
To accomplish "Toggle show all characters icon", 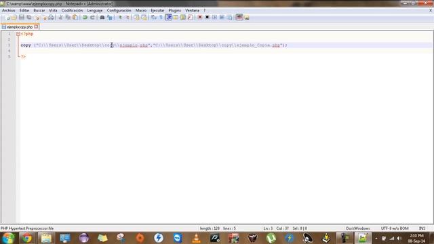I will pos(161,18).
